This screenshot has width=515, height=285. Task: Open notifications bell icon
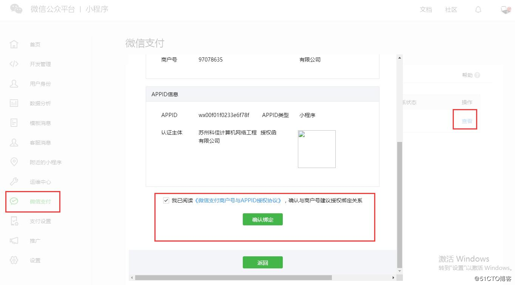point(478,10)
